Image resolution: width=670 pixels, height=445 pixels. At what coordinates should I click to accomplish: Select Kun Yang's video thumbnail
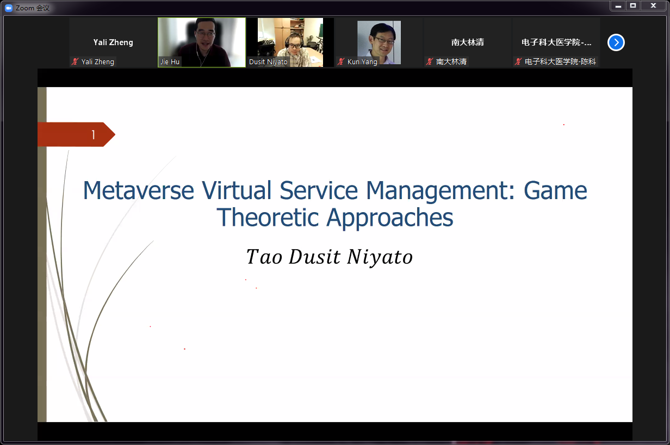tap(379, 41)
